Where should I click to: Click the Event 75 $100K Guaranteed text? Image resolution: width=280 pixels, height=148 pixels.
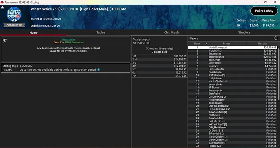point(68,42)
